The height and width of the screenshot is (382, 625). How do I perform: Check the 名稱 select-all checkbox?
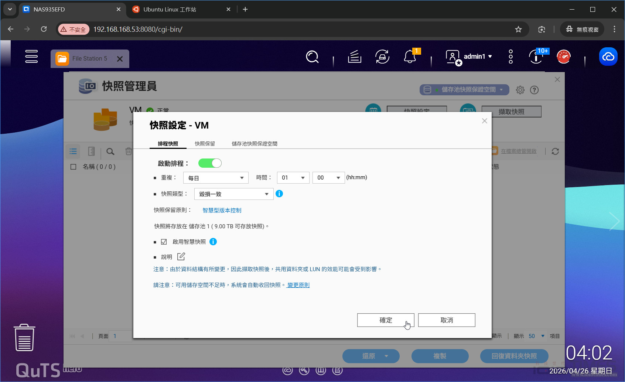tap(73, 167)
